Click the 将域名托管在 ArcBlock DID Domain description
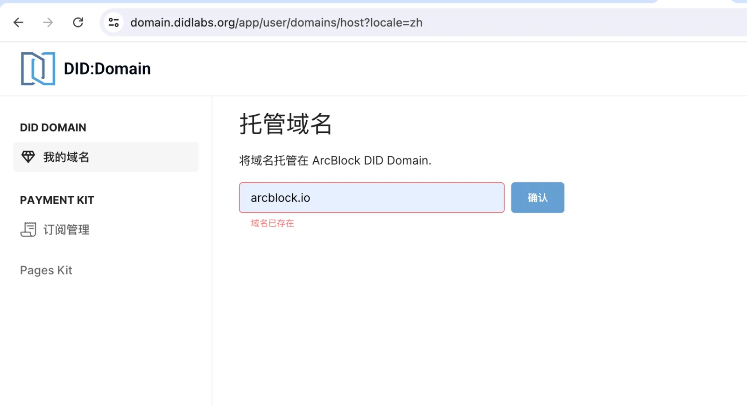This screenshot has height=406, width=747. (x=335, y=160)
